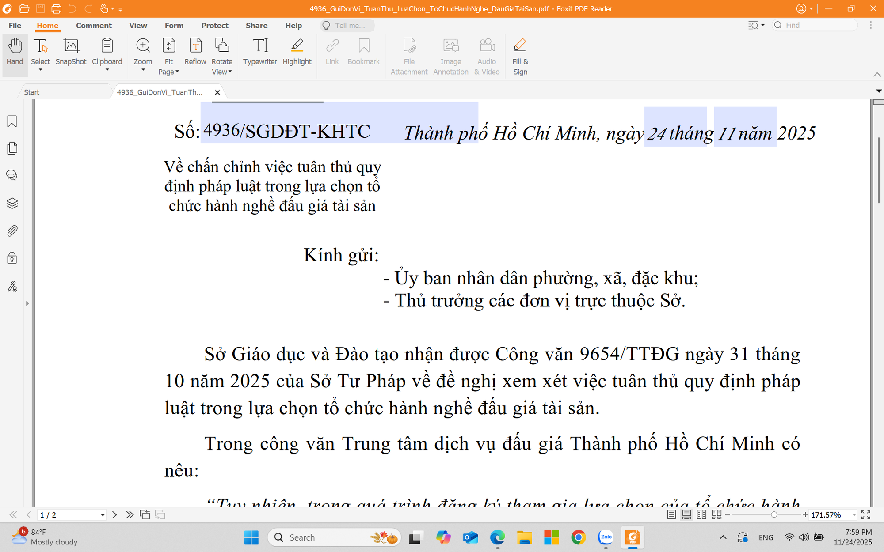Select the Typewriter tool
This screenshot has height=552, width=884.
[260, 52]
